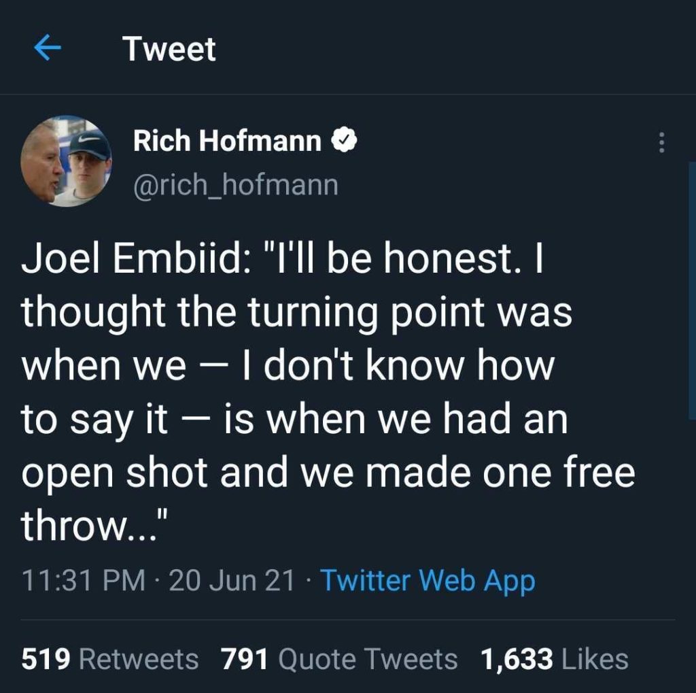
Task: View the 519 Retweets list
Action: pyautogui.click(x=110, y=659)
